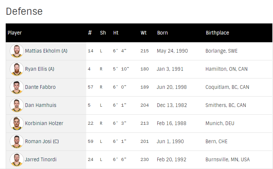This screenshot has height=169, width=273.
Task: Sort by jersey number column header
Action: coord(90,33)
